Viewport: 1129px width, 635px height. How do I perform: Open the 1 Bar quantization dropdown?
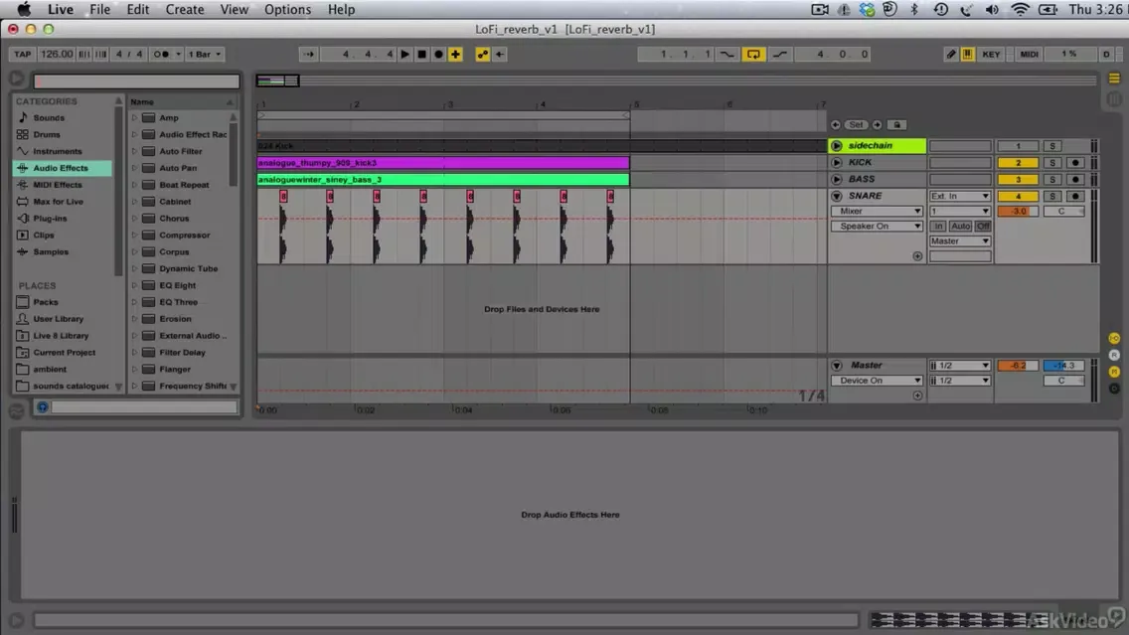205,54
